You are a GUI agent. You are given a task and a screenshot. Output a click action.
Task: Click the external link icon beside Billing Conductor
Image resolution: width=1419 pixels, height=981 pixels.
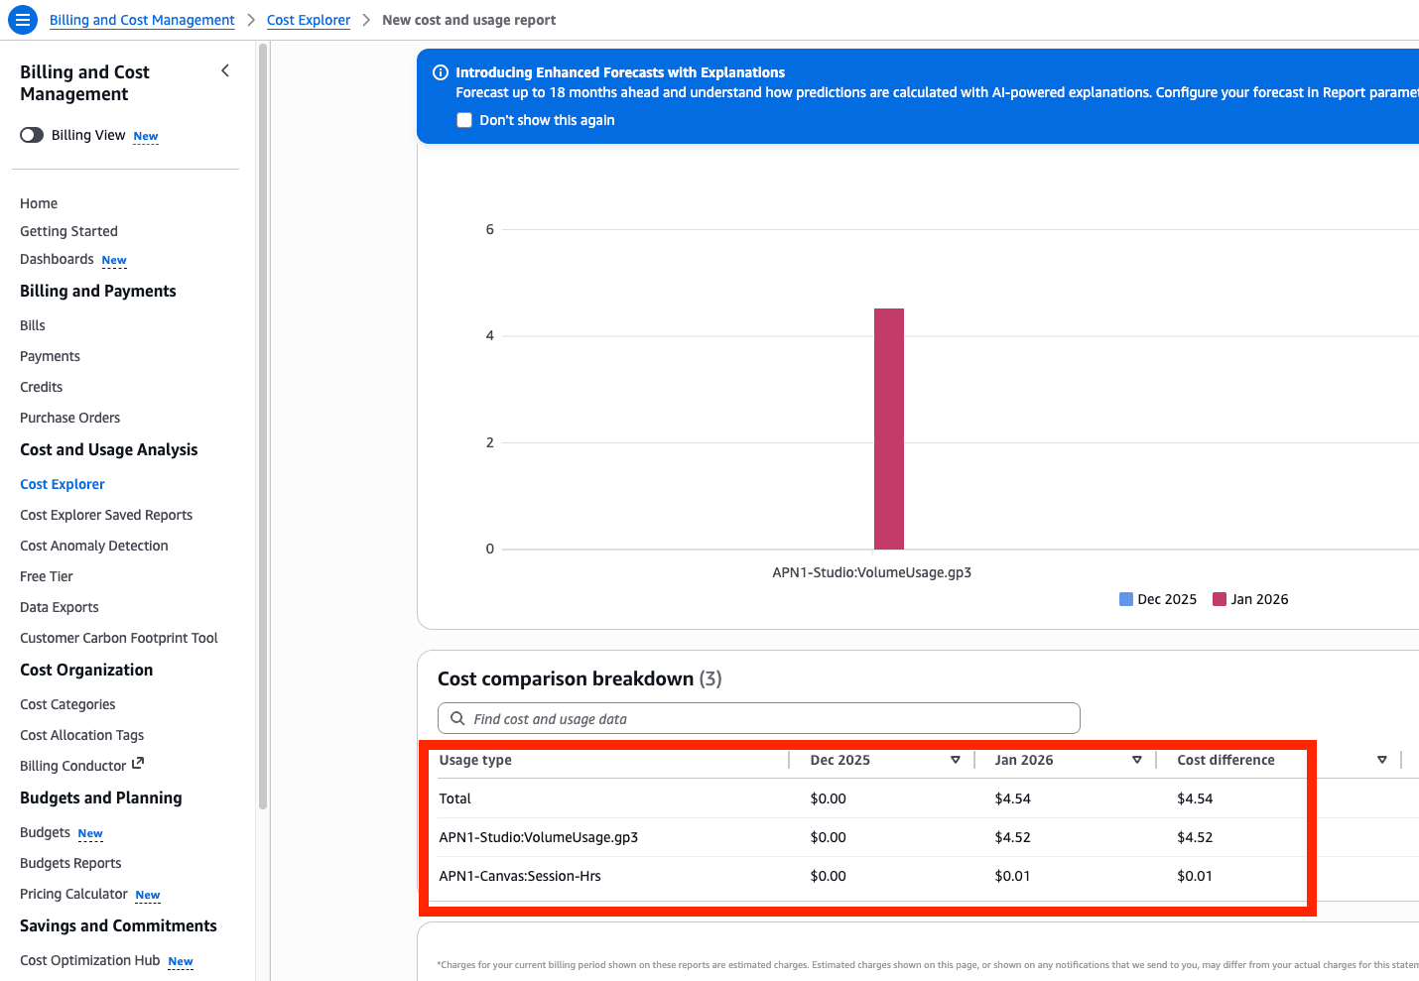pos(138,764)
